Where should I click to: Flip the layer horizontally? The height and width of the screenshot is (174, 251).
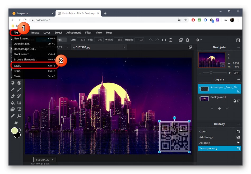click(x=164, y=40)
